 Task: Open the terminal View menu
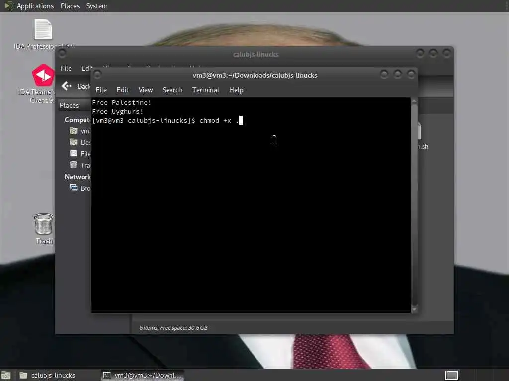pyautogui.click(x=146, y=90)
